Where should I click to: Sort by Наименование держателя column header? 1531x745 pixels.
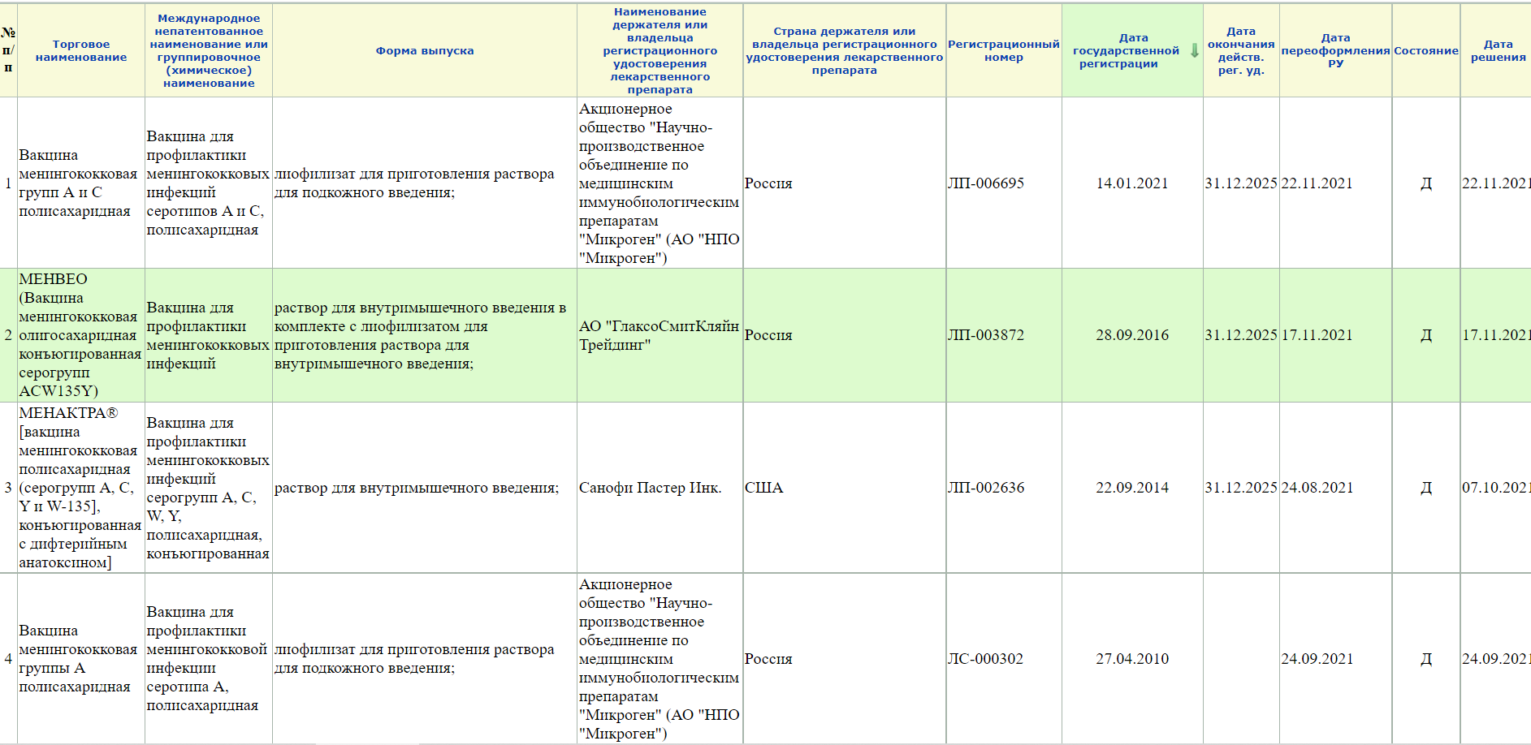[x=660, y=51]
